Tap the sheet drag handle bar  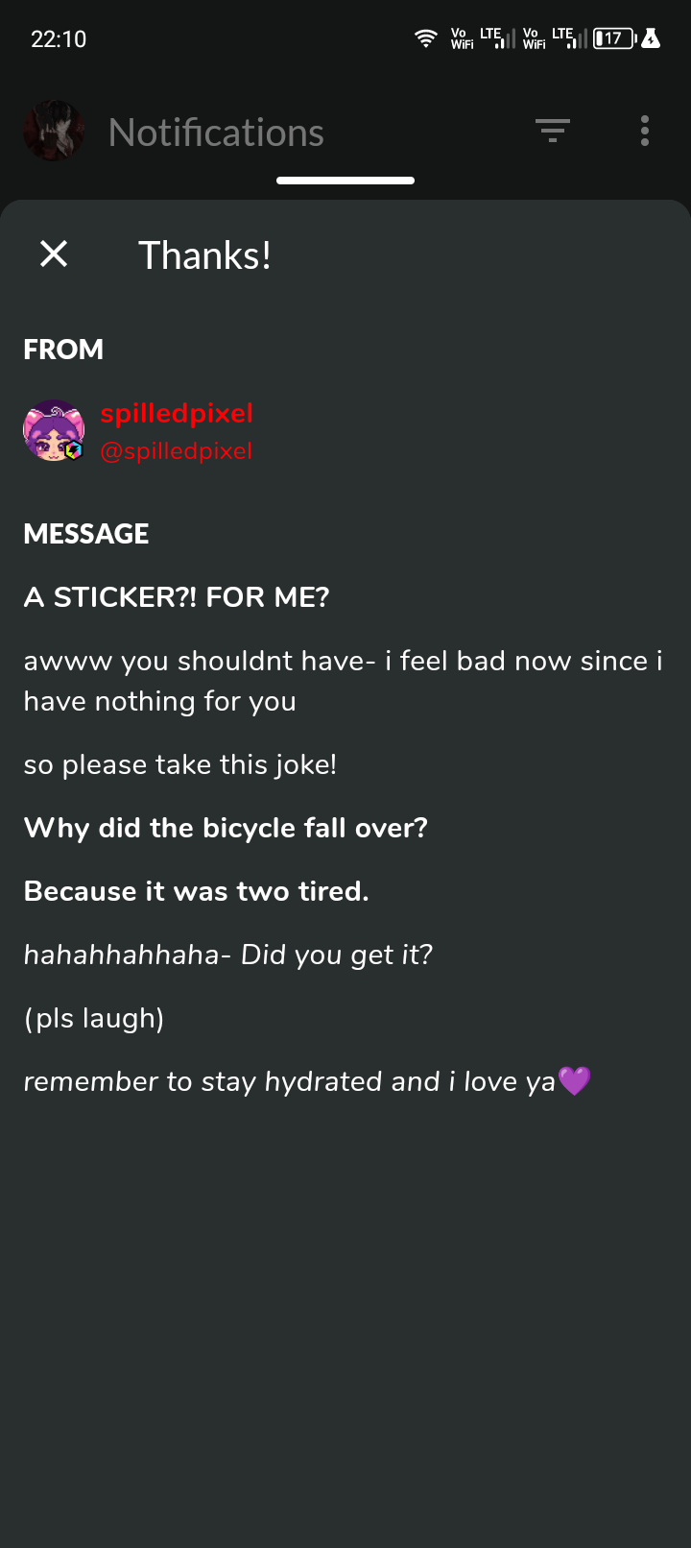coord(345,181)
